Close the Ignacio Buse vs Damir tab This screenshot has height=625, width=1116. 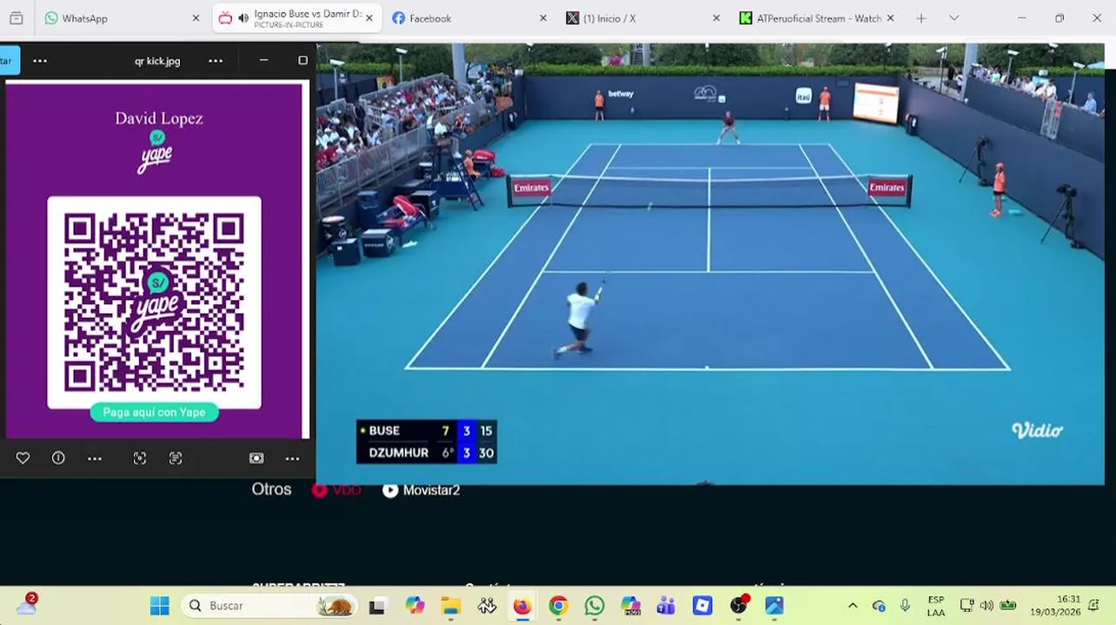point(369,18)
